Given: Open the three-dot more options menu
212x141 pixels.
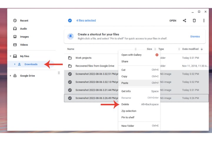Looking at the screenshot, I should pyautogui.click(x=204, y=21).
